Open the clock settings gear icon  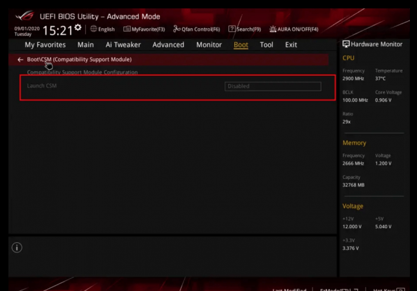point(78,28)
